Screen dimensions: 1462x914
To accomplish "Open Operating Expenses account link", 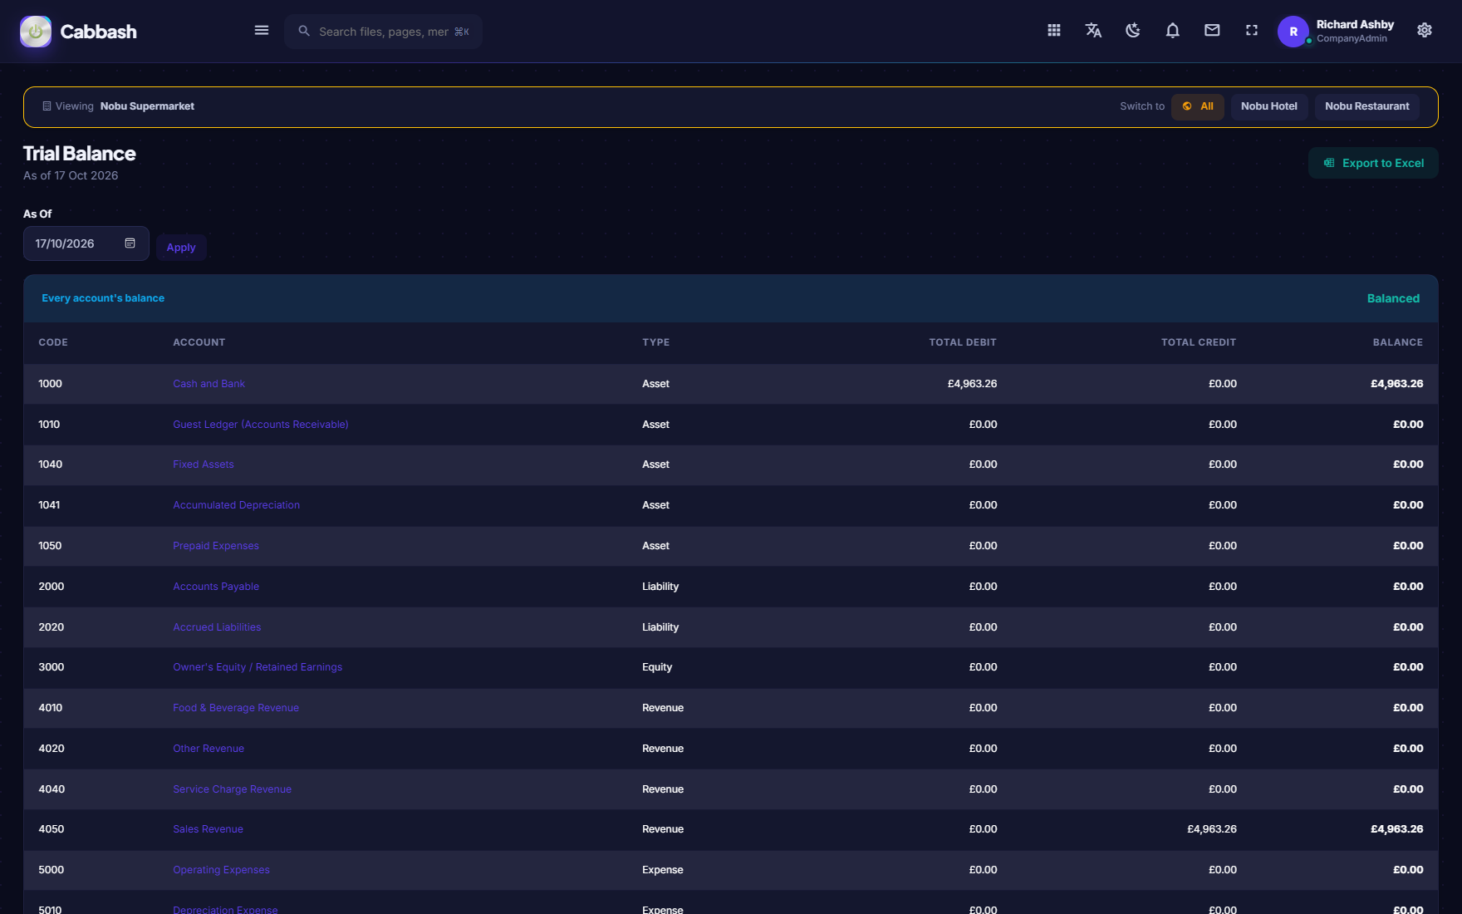I will coord(221,870).
